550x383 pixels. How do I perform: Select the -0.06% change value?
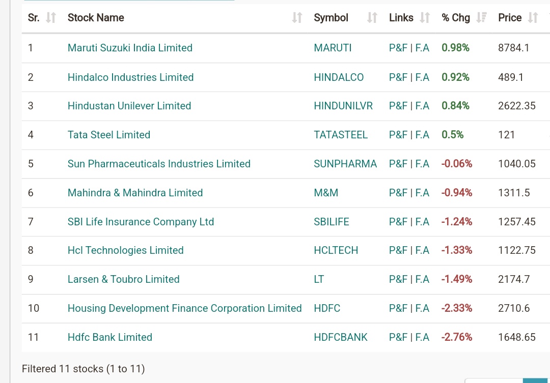457,164
